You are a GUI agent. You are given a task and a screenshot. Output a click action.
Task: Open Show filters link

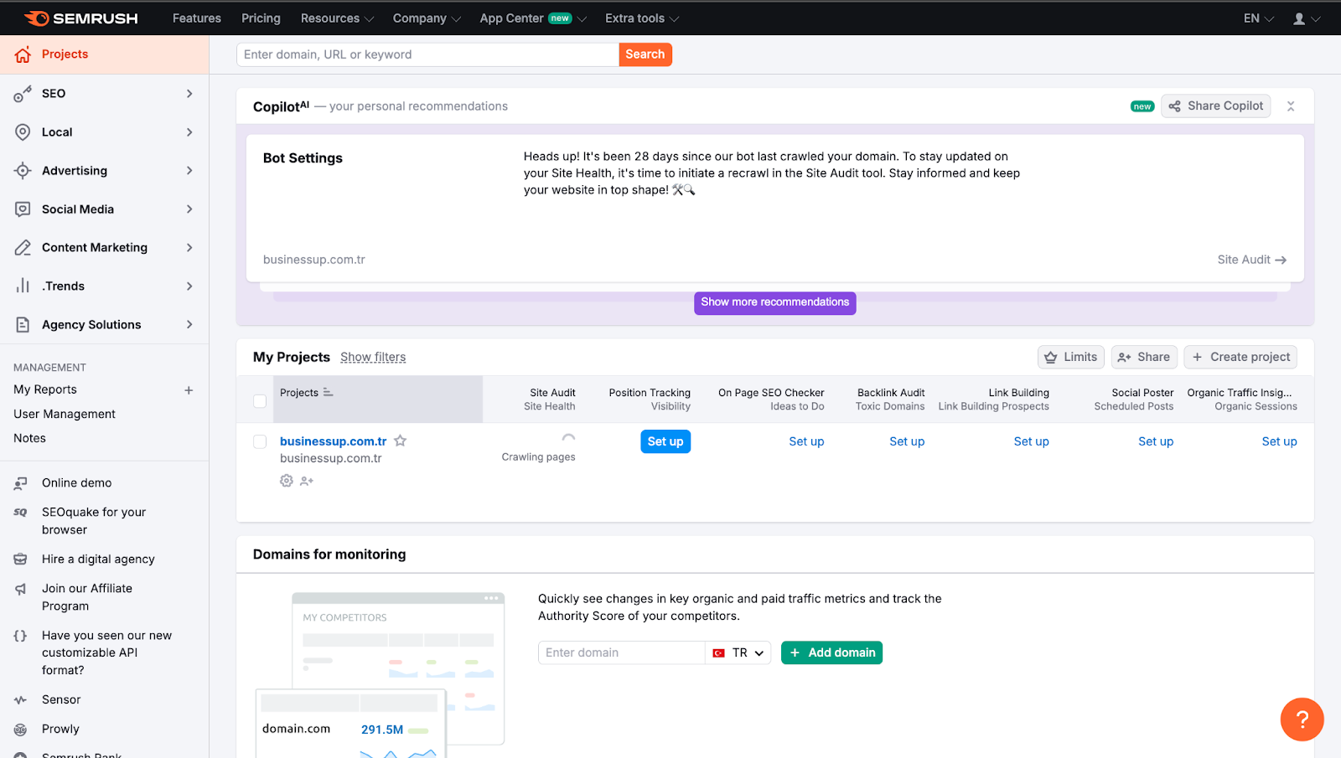pyautogui.click(x=373, y=358)
